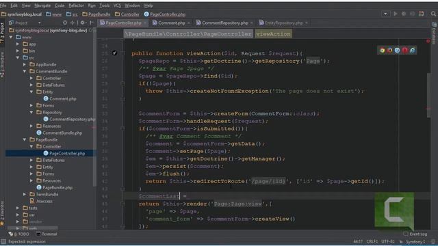Open the Tools menu

[105, 5]
